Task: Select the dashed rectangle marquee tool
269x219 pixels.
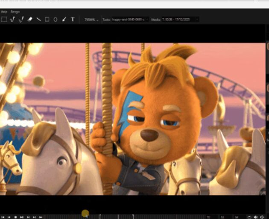Action: point(4,19)
